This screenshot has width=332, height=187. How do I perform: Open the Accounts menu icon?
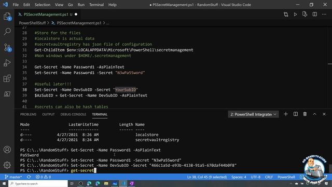[x=7, y=150]
